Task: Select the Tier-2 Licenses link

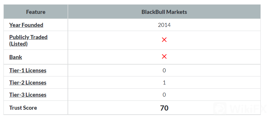Action: coord(28,83)
